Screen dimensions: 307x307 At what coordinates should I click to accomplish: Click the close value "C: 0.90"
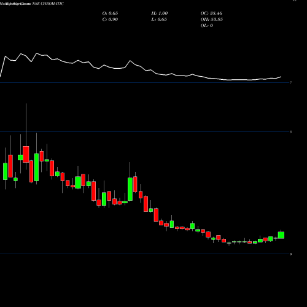[110, 20]
